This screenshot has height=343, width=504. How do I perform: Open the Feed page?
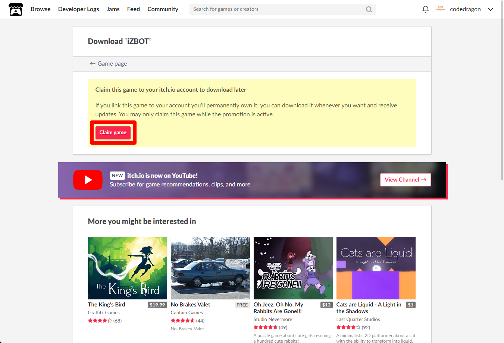[134, 9]
